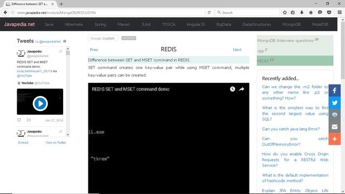Go to the Next question link
345x194 pixels.
pos(237,50)
